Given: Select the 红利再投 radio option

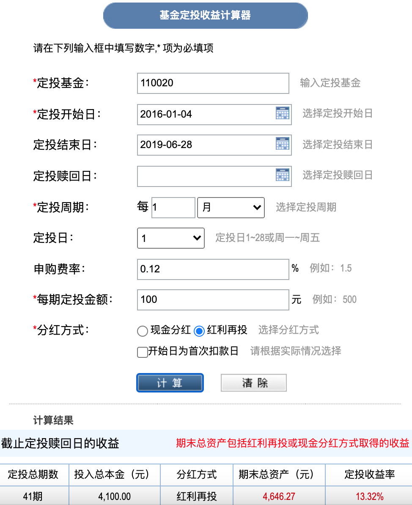Looking at the screenshot, I should pyautogui.click(x=199, y=331).
